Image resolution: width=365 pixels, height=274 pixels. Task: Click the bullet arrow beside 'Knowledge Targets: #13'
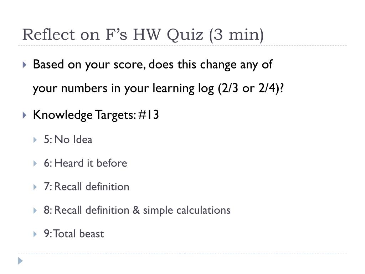pyautogui.click(x=25, y=115)
